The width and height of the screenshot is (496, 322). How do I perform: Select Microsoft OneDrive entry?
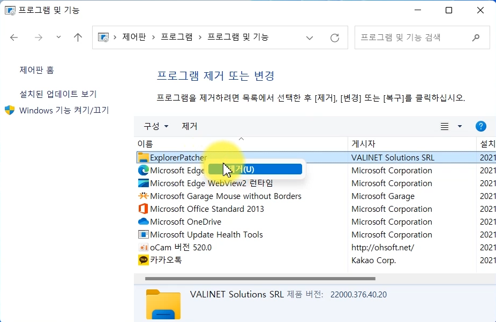185,222
